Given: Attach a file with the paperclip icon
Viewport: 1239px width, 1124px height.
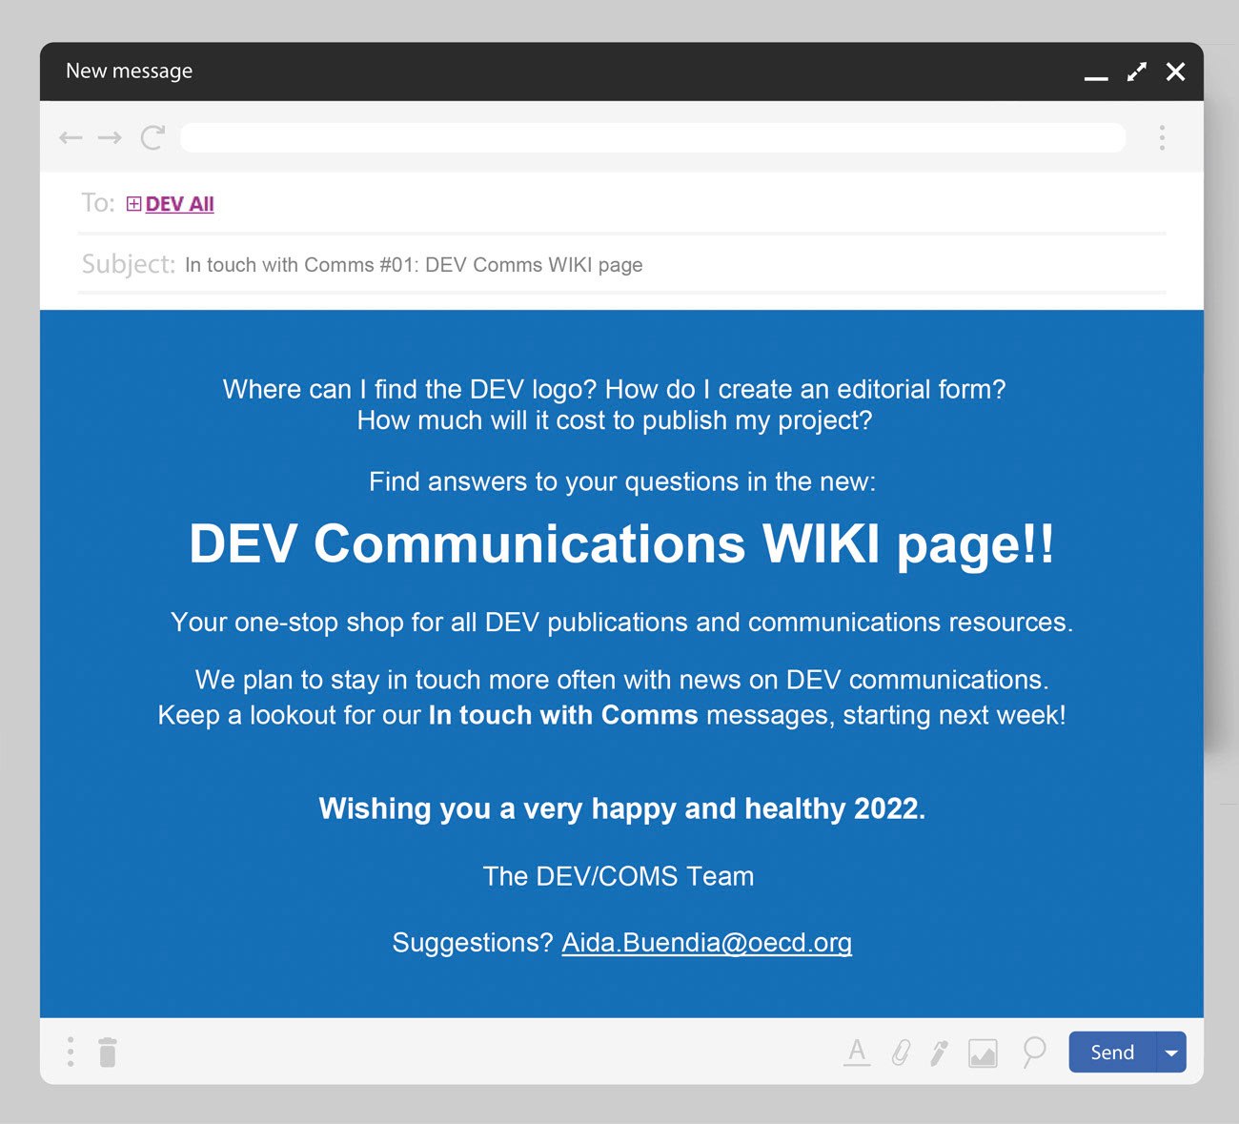Looking at the screenshot, I should [x=900, y=1052].
